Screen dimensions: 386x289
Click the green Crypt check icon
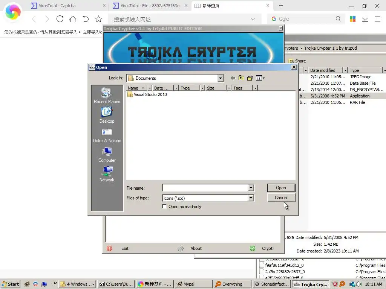(x=253, y=248)
